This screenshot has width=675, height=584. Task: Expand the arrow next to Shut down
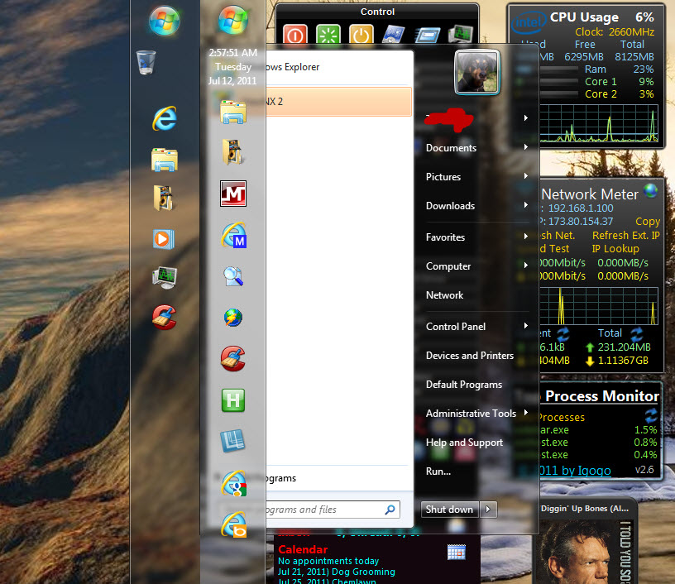click(x=489, y=510)
